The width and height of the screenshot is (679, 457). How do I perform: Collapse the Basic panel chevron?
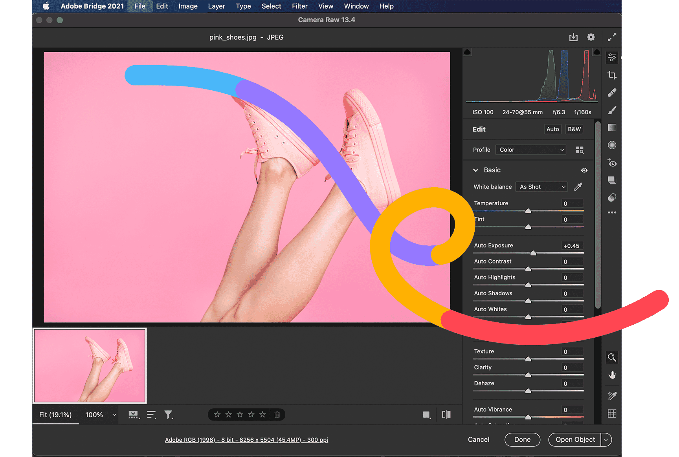coord(475,170)
